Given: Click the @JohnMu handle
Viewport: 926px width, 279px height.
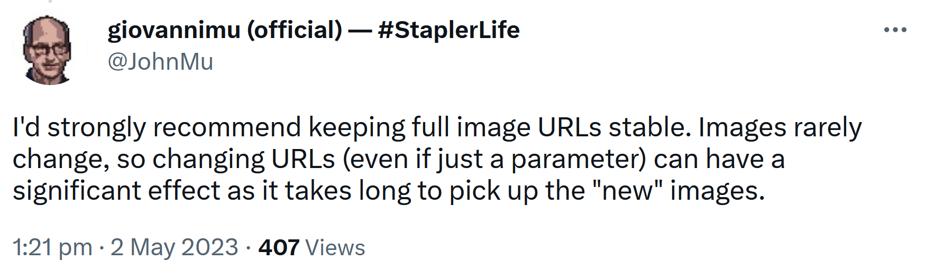Looking at the screenshot, I should pos(160,62).
